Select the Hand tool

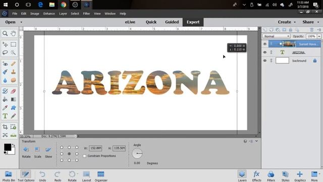click(14, 33)
